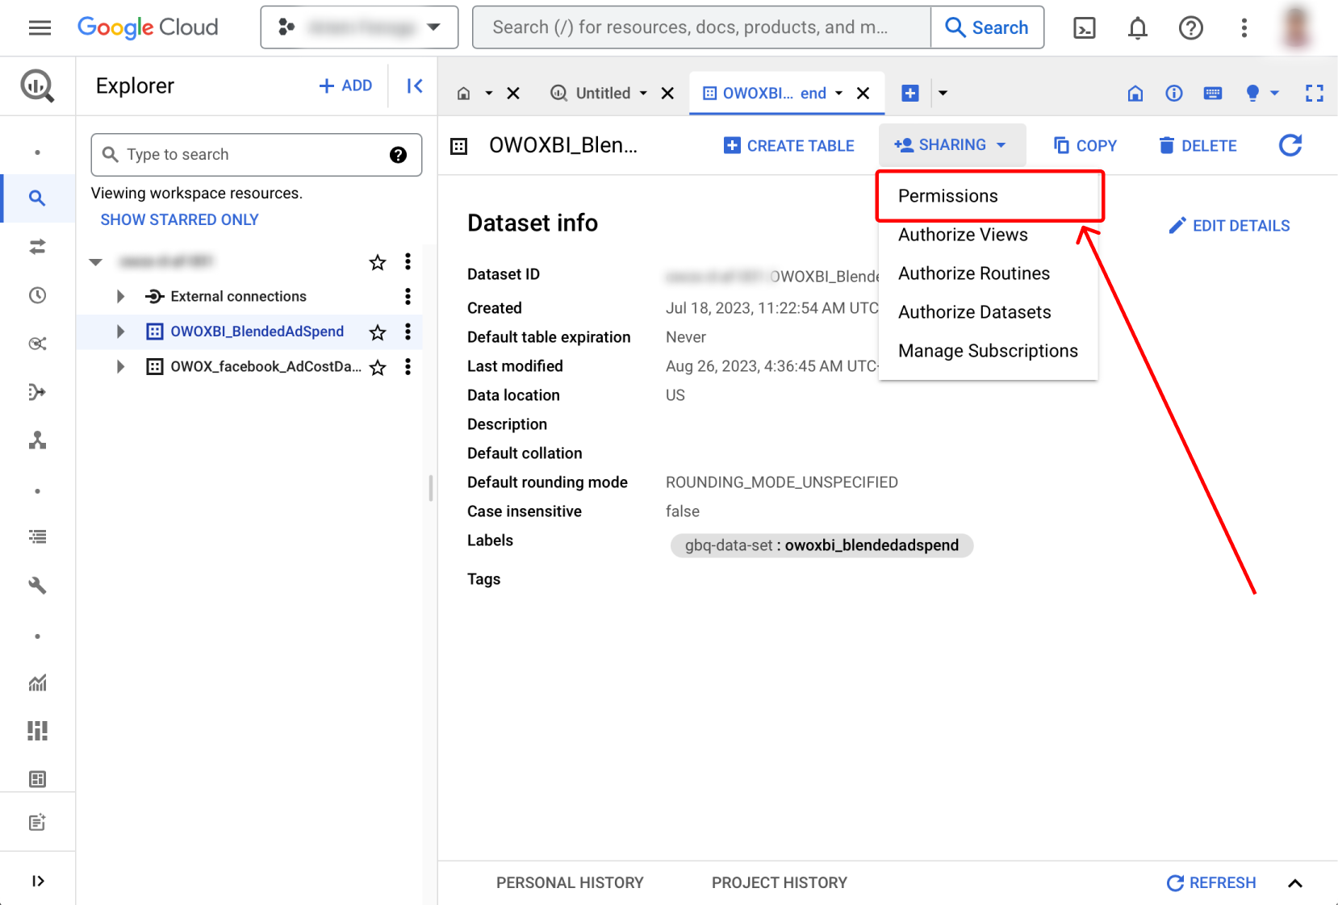Open the Migration hierarchy icon in sidebar
1338x905 pixels.
pyautogui.click(x=37, y=440)
